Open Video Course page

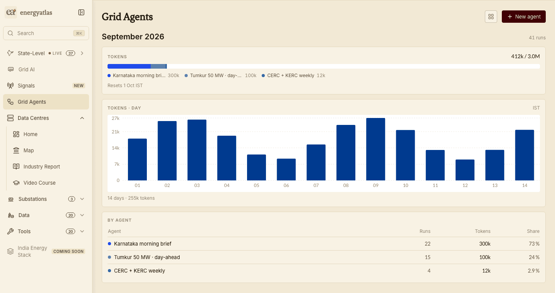pos(49,183)
